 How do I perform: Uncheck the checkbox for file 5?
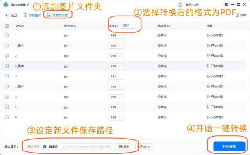tap(7, 107)
